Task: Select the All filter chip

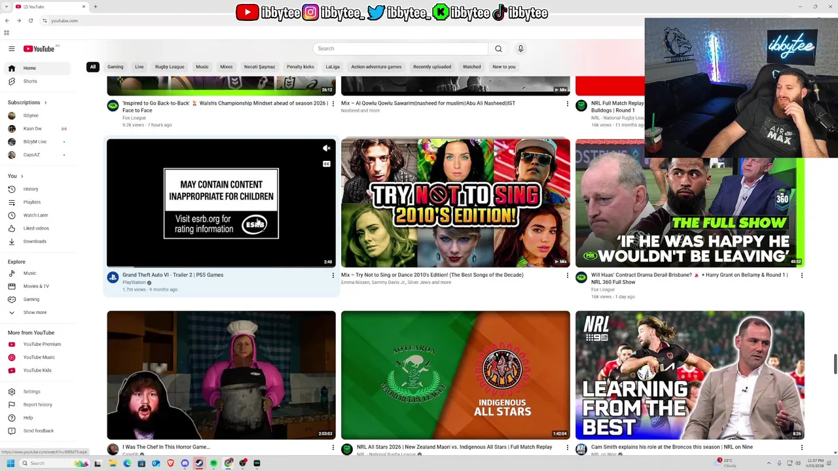Action: [x=93, y=67]
